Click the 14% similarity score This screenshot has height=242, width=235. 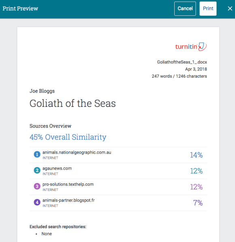[x=196, y=155]
